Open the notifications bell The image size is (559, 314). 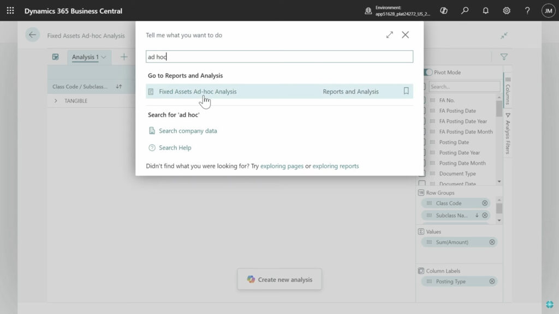pyautogui.click(x=485, y=11)
